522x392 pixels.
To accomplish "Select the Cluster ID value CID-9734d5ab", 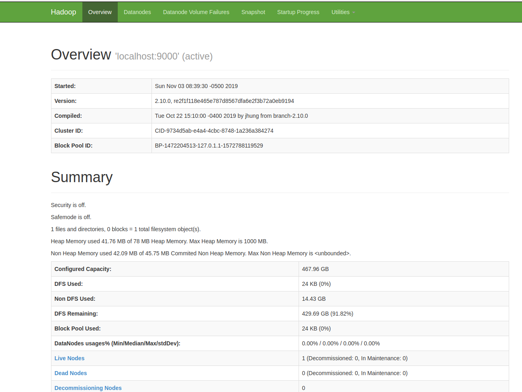I will pos(214,131).
